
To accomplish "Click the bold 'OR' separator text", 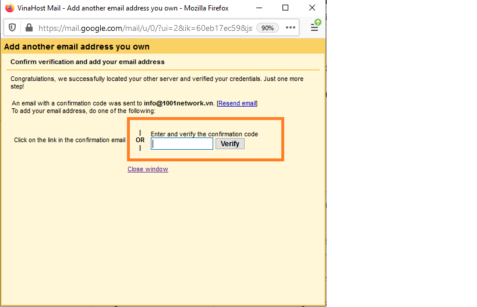I will 140,140.
